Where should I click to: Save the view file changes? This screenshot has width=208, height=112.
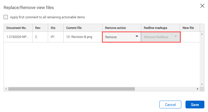(x=195, y=105)
